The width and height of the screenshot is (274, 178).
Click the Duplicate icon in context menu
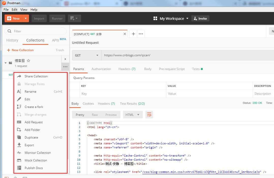[19, 138]
